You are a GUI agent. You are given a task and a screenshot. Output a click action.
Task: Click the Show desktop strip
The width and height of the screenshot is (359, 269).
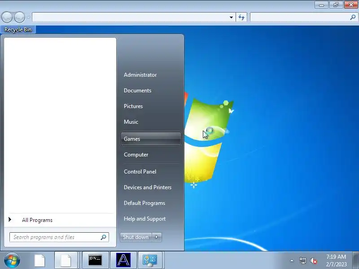coord(355,260)
